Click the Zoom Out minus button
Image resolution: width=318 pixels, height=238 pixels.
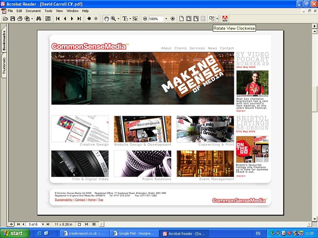click(x=145, y=19)
